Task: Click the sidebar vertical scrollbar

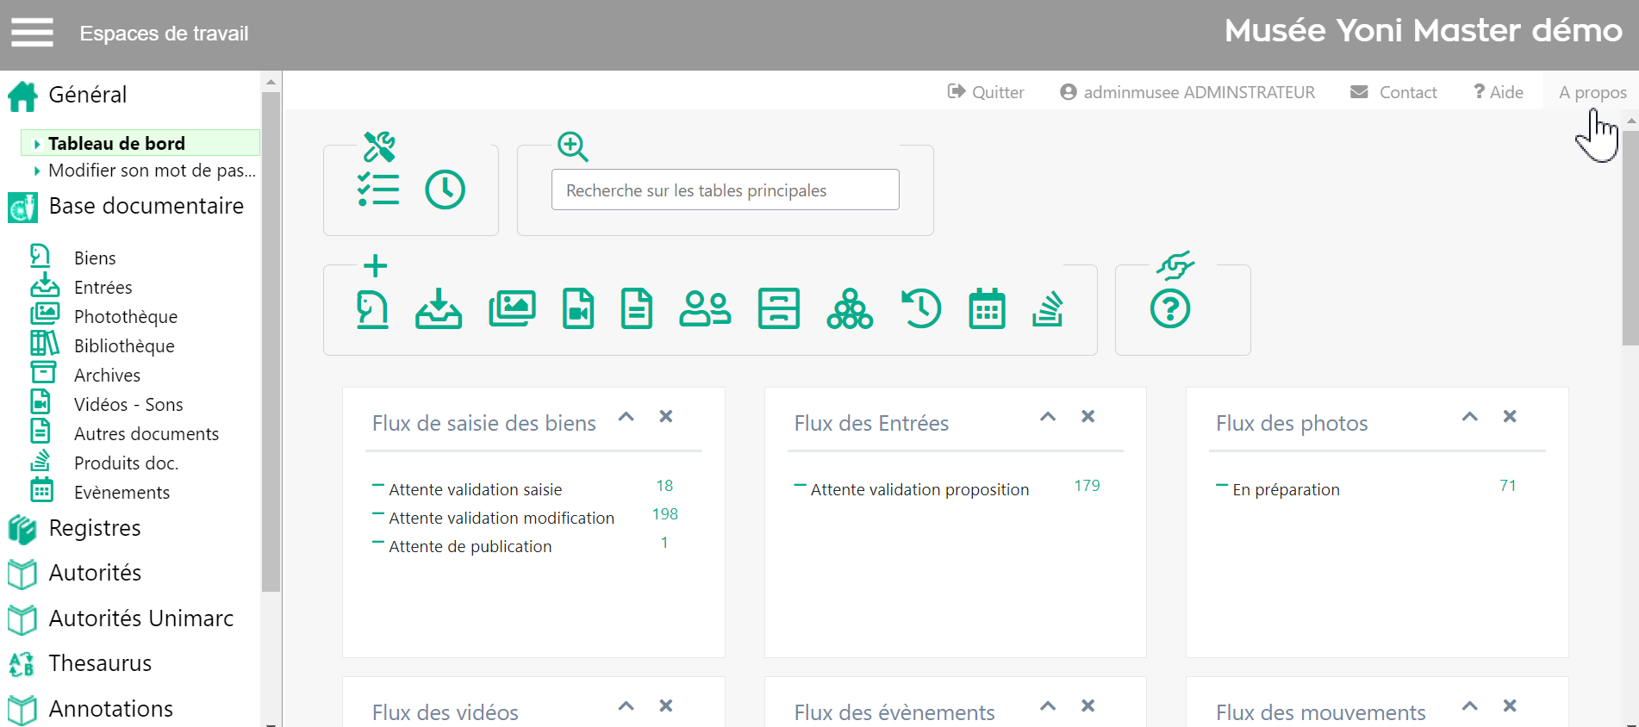Action: (271, 345)
